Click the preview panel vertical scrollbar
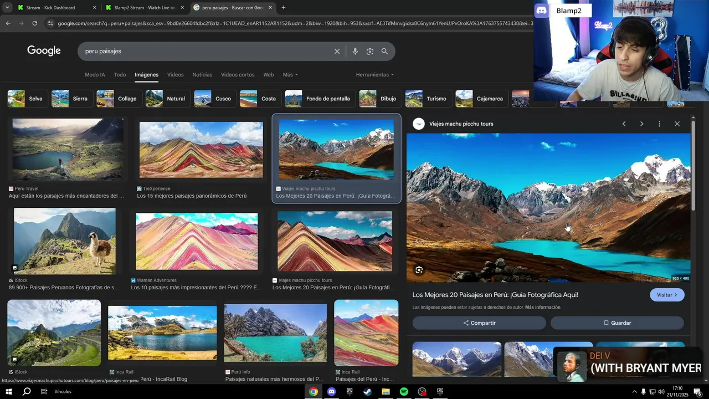This screenshot has height=399, width=709. tap(693, 165)
